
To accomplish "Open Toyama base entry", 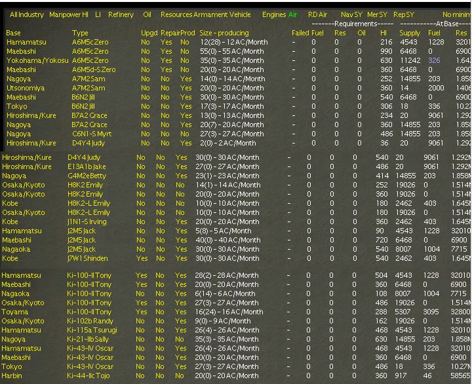I will [x=14, y=312].
